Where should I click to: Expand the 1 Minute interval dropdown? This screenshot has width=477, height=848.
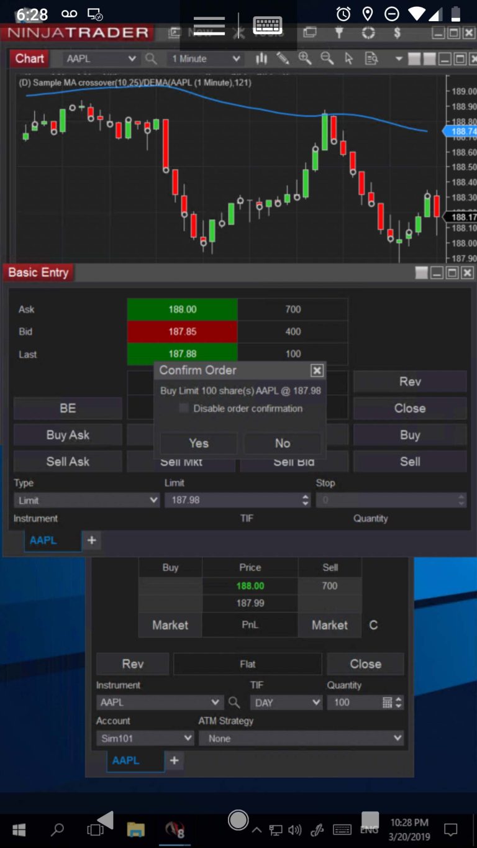(236, 58)
